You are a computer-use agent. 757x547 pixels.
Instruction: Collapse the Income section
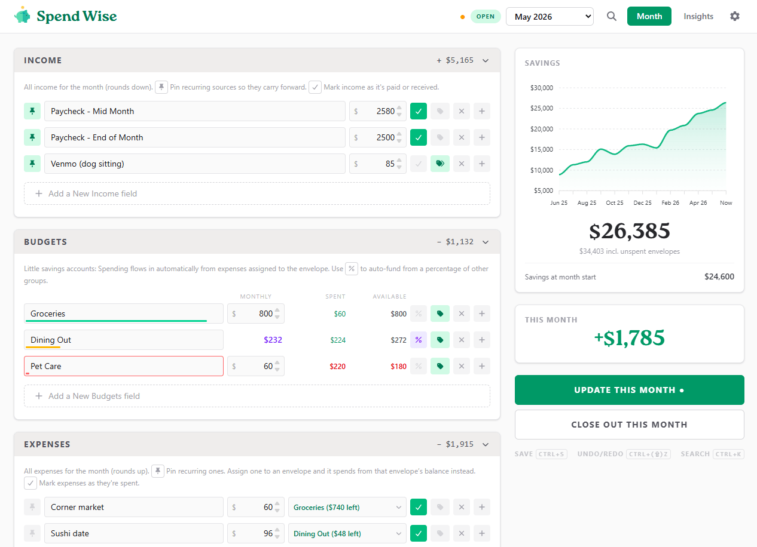(x=486, y=60)
